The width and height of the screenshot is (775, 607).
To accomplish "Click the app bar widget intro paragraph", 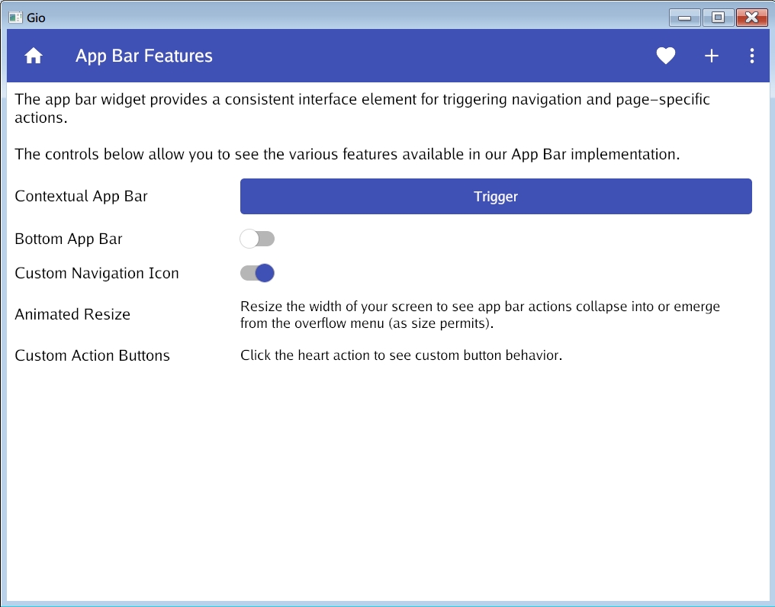I will [362, 108].
